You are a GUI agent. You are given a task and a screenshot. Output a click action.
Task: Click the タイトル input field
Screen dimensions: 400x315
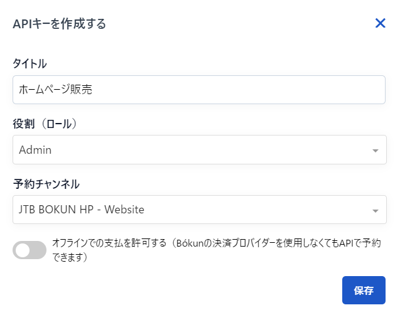[198, 90]
